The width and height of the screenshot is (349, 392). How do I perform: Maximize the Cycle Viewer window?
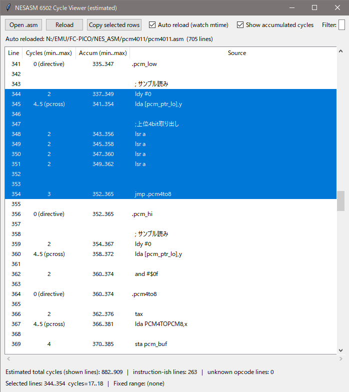click(x=314, y=8)
